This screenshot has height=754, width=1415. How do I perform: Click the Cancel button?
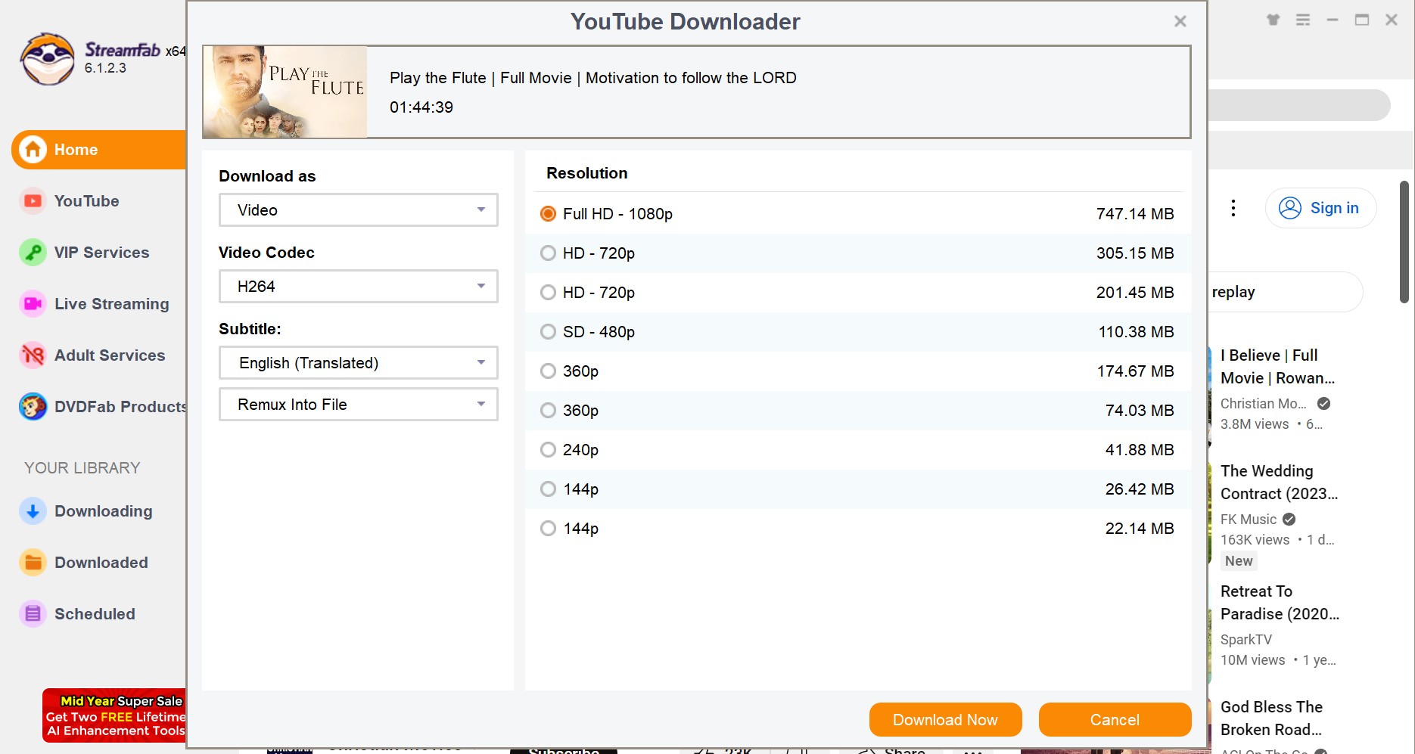coord(1115,719)
